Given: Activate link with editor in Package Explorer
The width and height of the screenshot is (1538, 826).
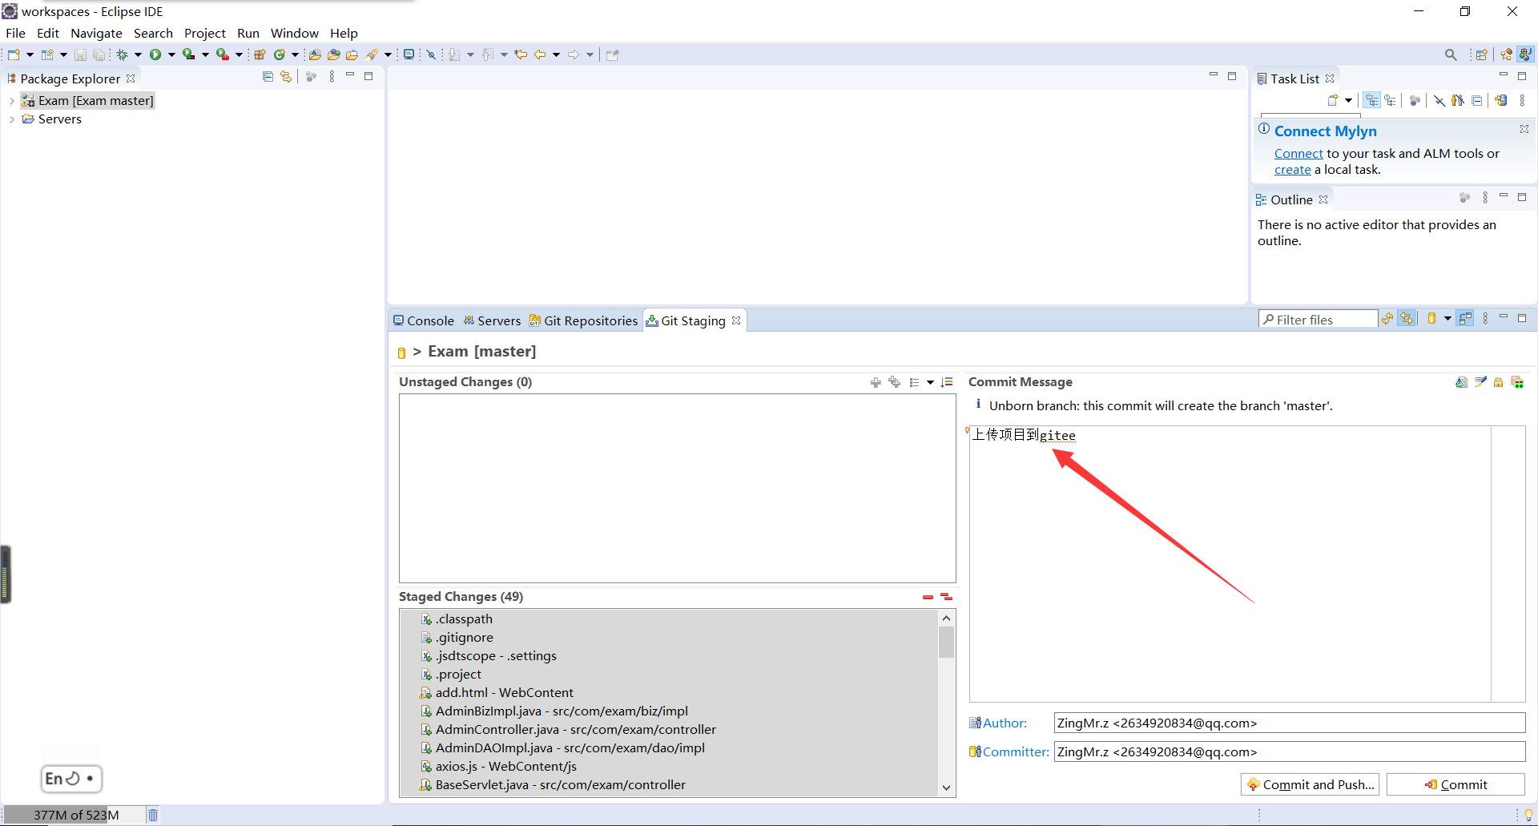Looking at the screenshot, I should coord(286,76).
